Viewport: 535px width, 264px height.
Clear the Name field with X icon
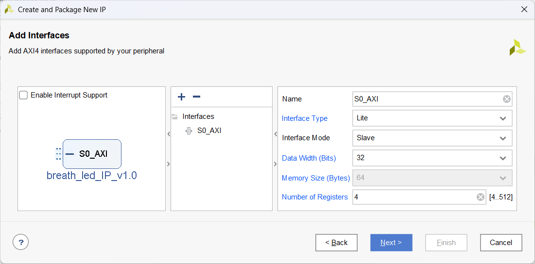507,99
